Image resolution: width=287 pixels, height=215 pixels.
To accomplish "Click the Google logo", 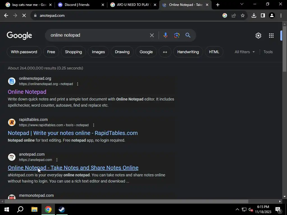I will click(x=19, y=36).
